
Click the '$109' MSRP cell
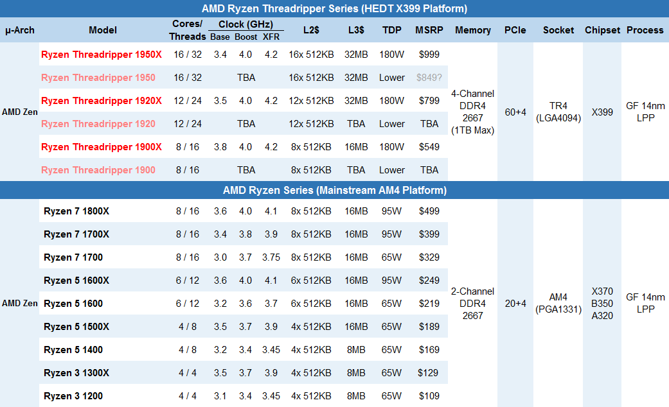429,396
